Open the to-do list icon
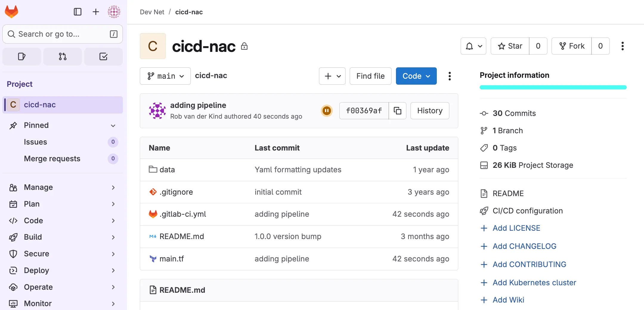 (103, 56)
